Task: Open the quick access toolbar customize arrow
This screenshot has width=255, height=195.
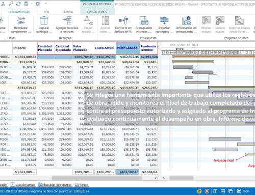Action: coord(46,4)
